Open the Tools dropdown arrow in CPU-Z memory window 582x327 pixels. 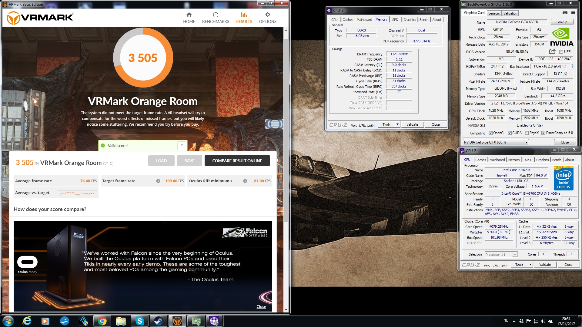(397, 124)
